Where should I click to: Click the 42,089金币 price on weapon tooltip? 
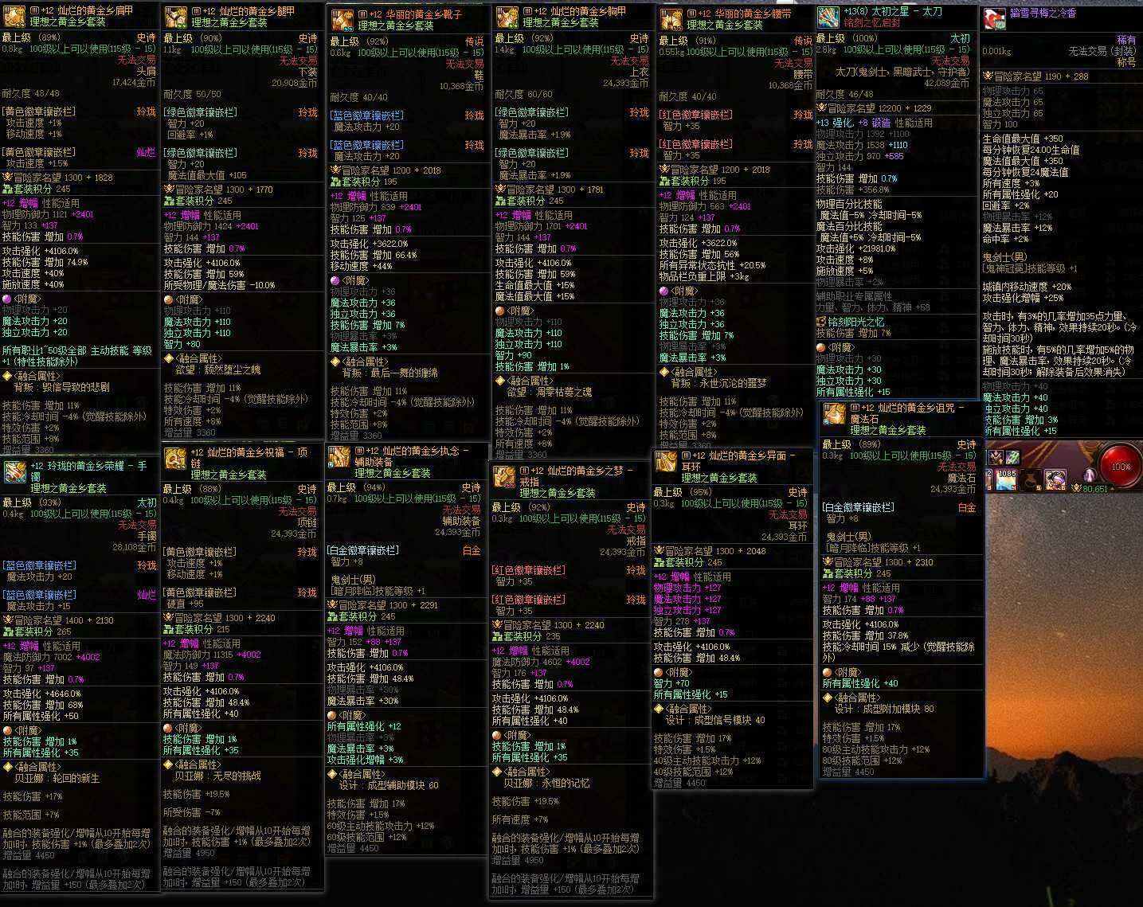[x=947, y=83]
